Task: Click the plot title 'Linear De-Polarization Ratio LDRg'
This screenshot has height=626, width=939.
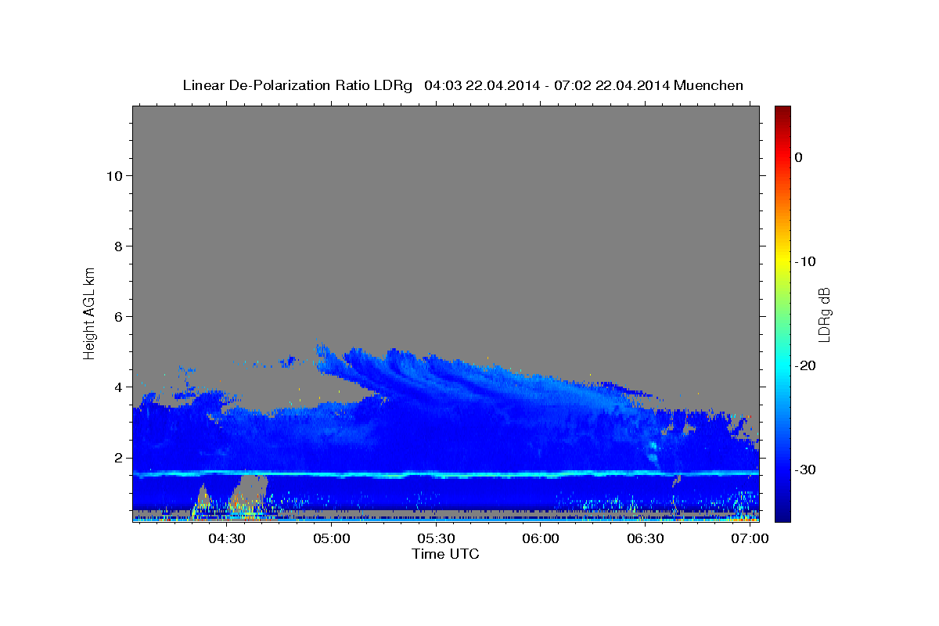Action: coord(297,85)
